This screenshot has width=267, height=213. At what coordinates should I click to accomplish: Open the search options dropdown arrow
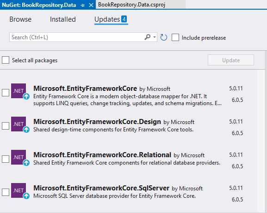click(x=154, y=37)
